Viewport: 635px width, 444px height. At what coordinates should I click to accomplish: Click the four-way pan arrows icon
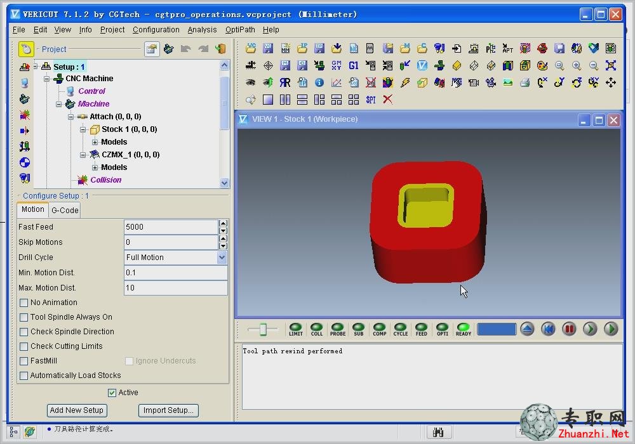point(611,82)
